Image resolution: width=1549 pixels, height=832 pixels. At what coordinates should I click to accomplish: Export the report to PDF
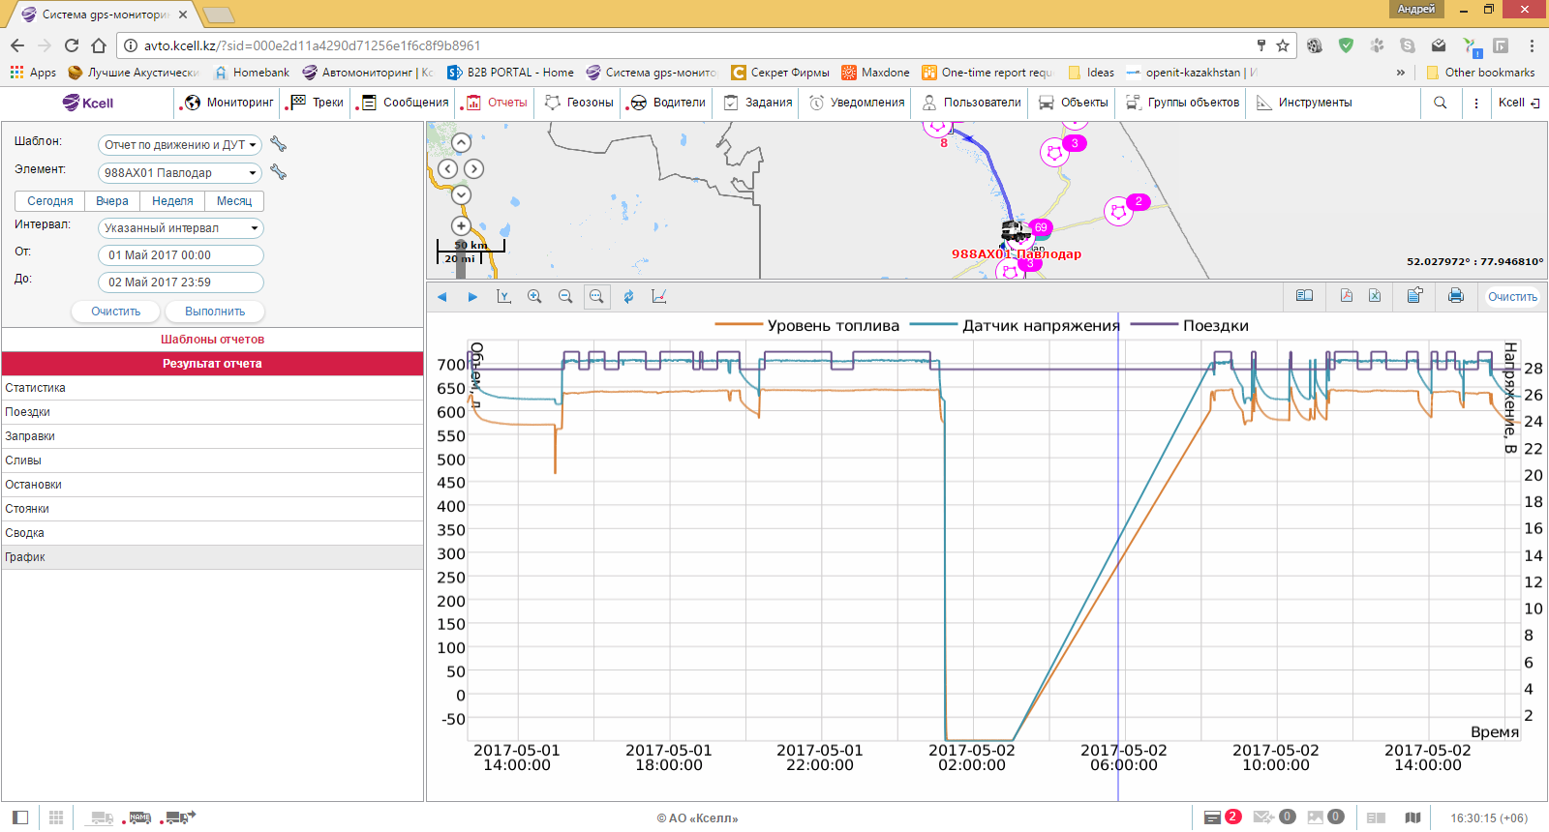coord(1346,296)
